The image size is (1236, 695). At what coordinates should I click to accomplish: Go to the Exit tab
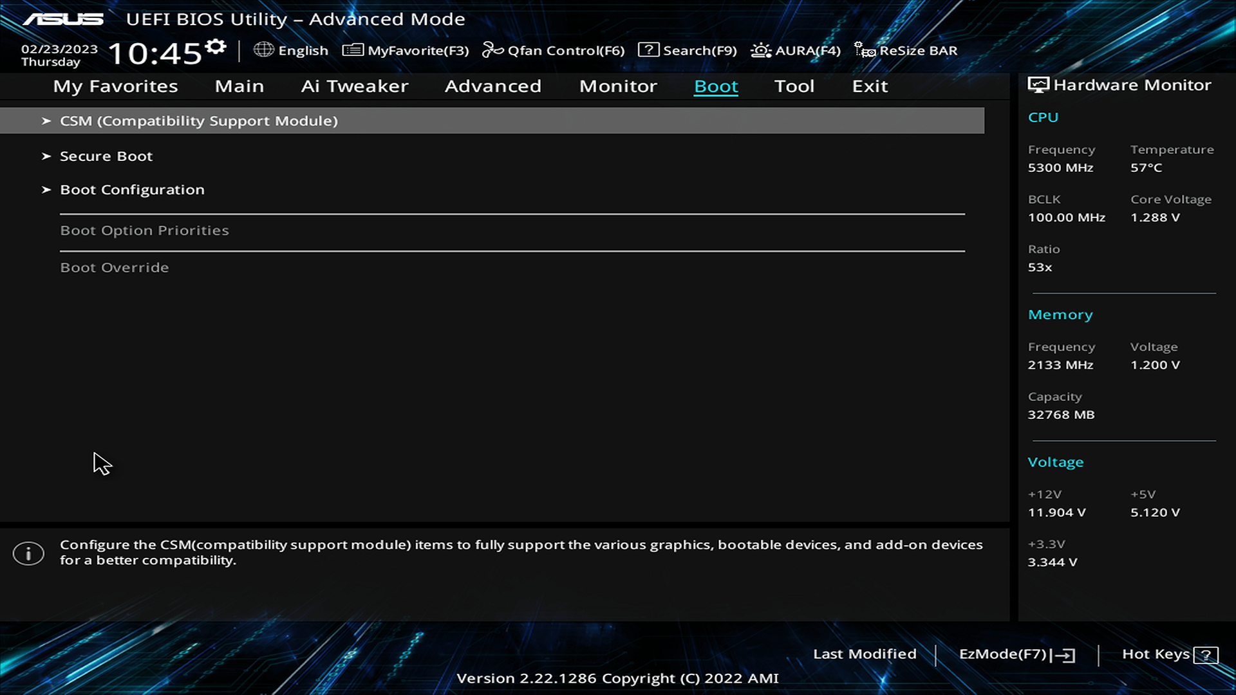tap(870, 86)
